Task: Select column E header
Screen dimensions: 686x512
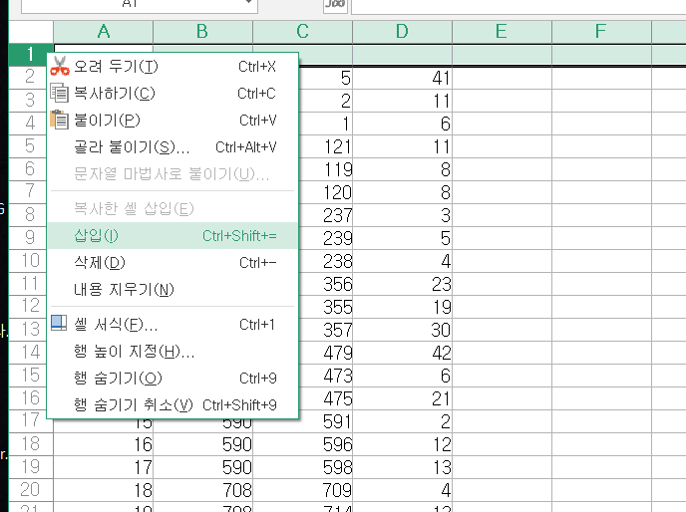Action: click(502, 32)
